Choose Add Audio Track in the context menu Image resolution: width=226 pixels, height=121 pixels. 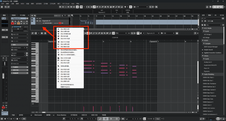70,29
